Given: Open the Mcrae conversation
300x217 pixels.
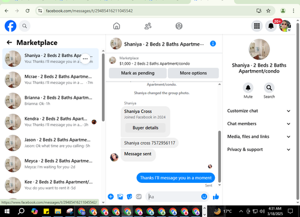Looking at the screenshot, I should 50,80.
